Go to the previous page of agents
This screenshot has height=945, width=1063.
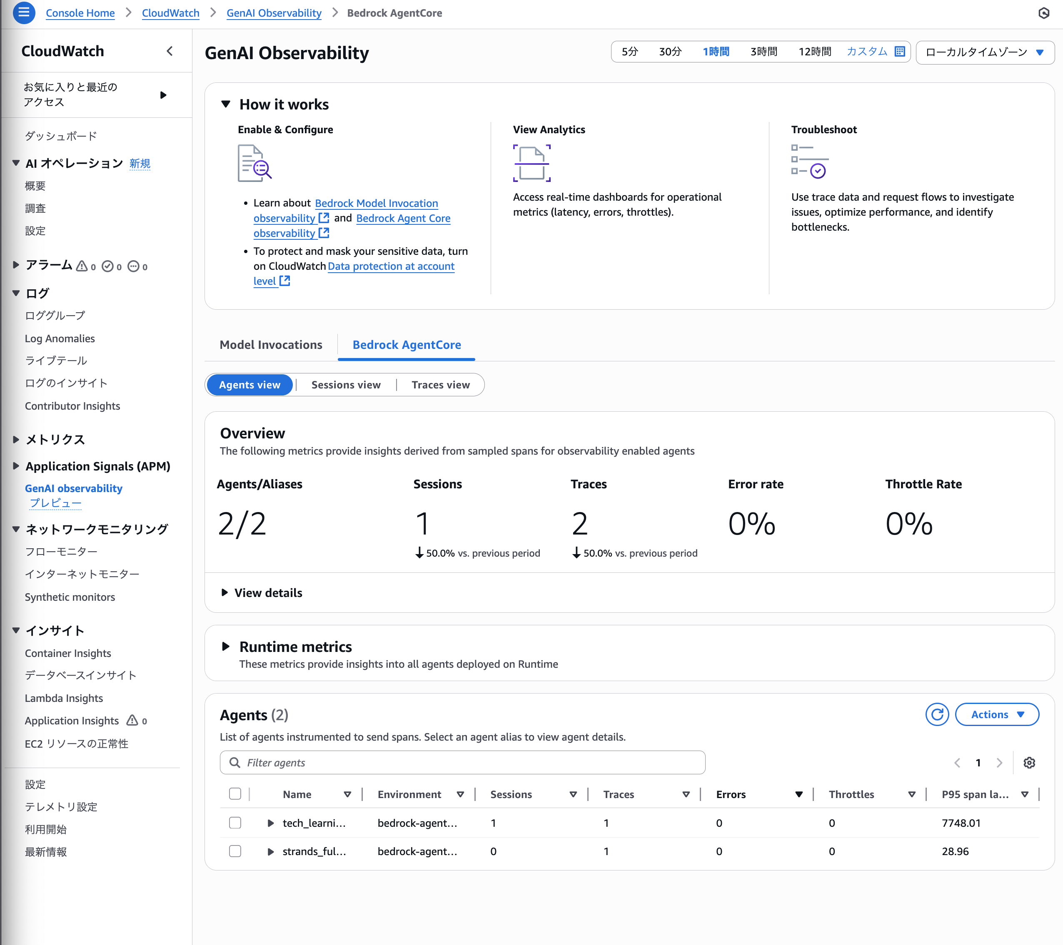pyautogui.click(x=957, y=763)
